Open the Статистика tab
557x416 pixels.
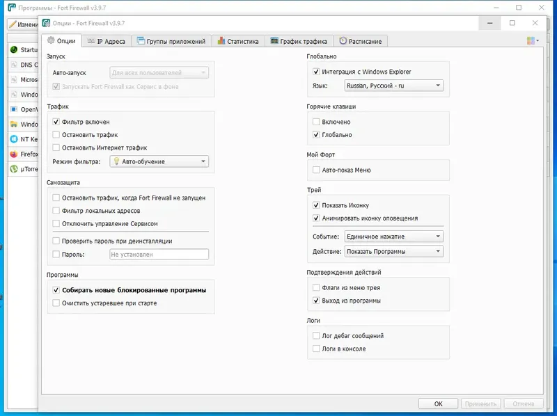(x=238, y=41)
